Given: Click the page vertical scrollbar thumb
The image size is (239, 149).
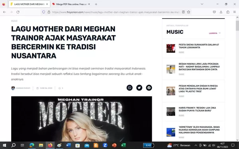Looking at the screenshot, I should (237, 25).
